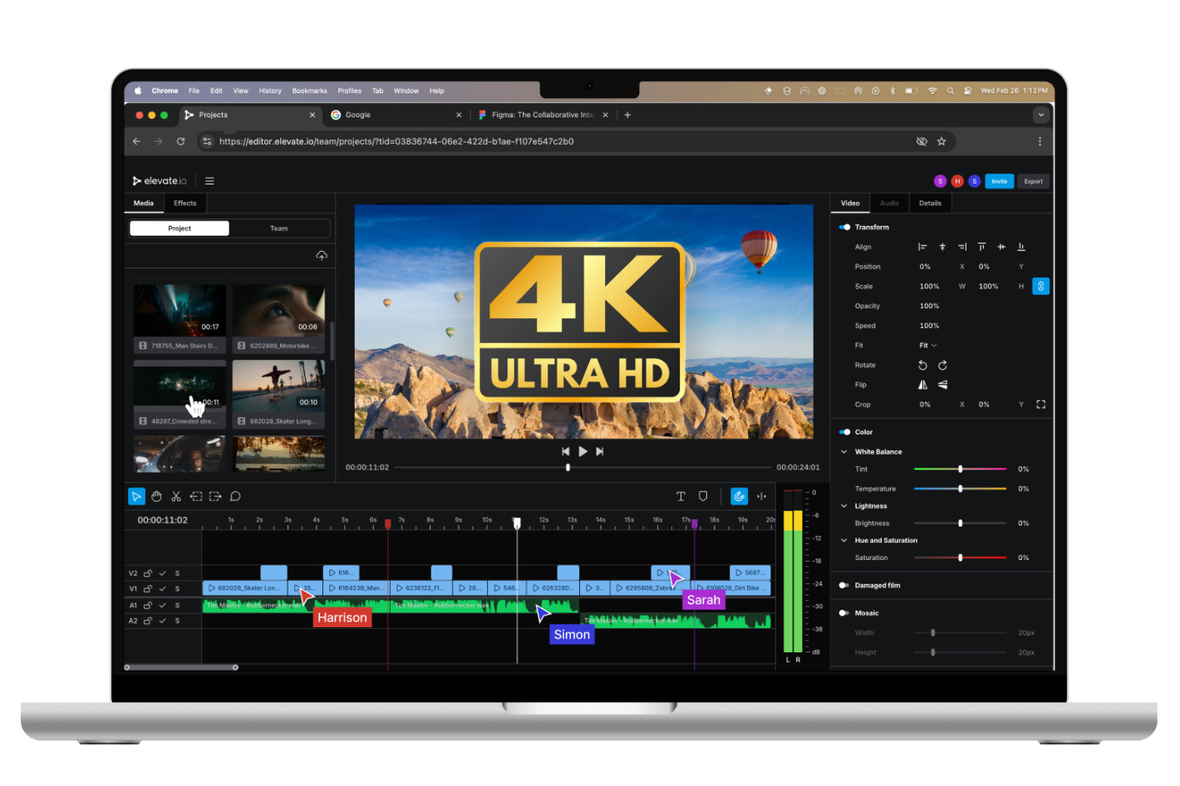This screenshot has width=1180, height=786.
Task: Activate the hand pan tool
Action: tap(156, 496)
